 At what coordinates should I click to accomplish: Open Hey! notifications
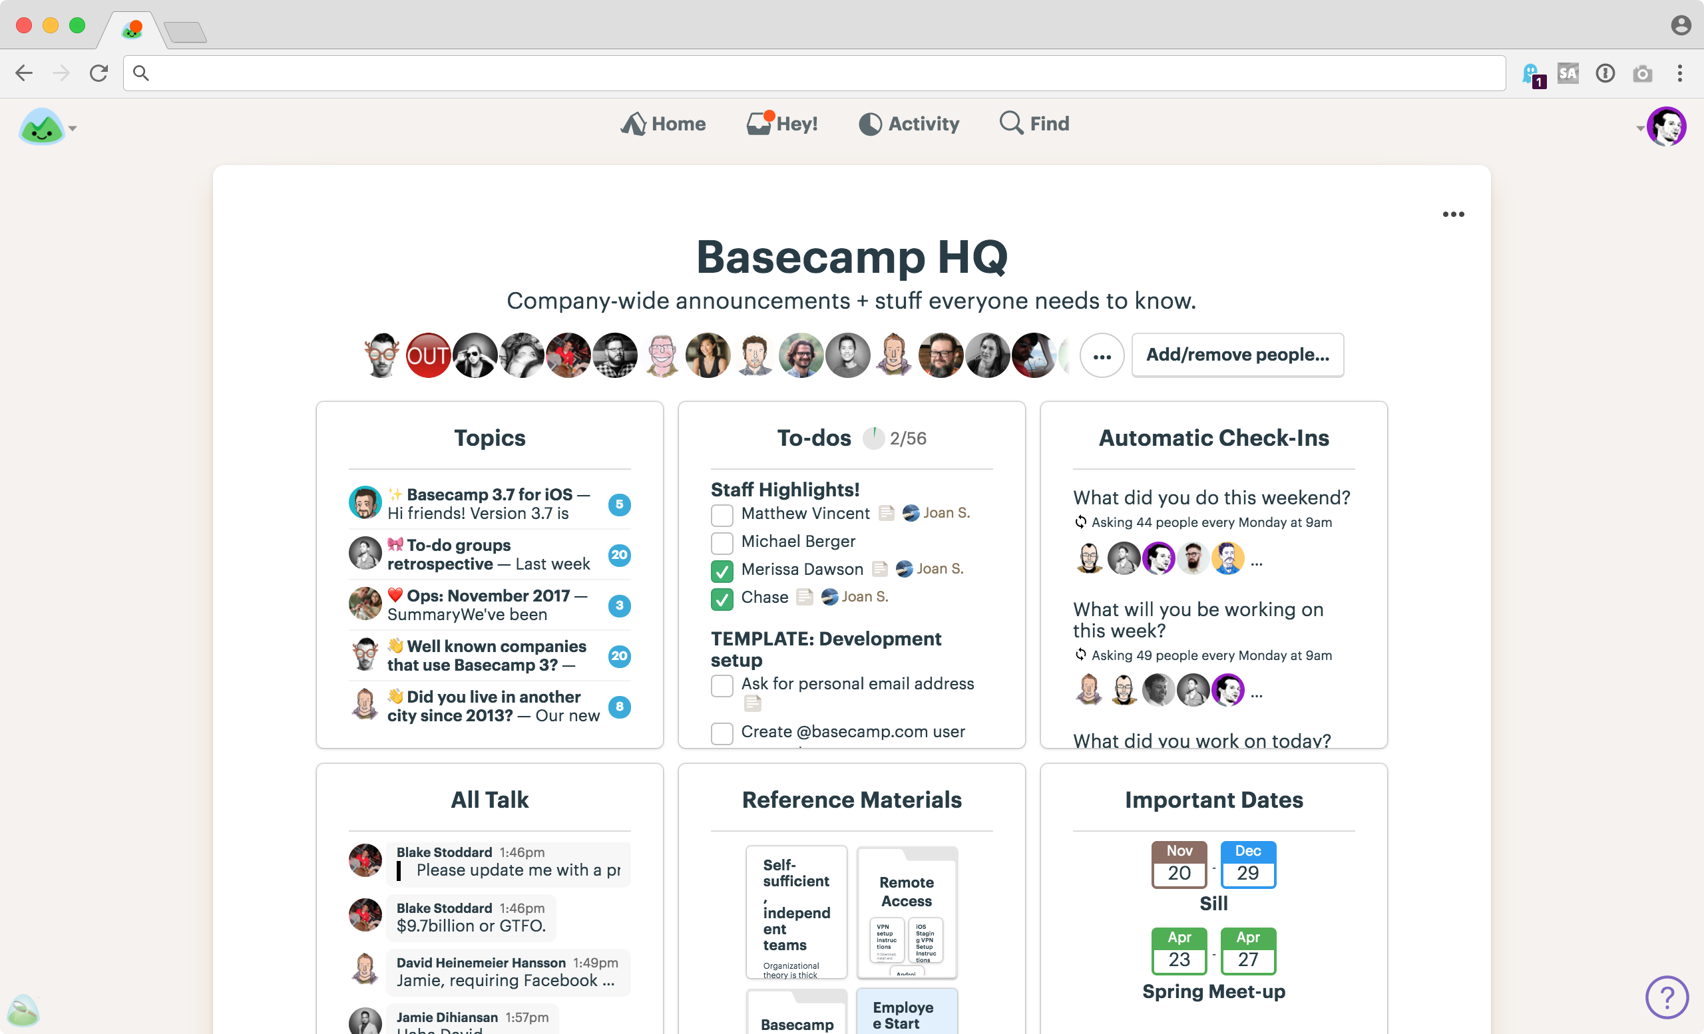781,124
